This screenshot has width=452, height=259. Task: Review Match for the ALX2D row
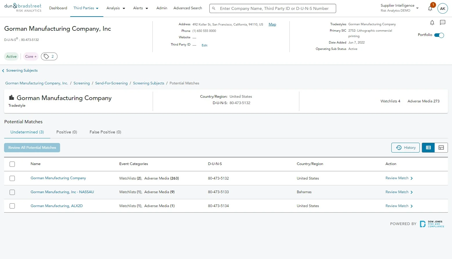point(399,206)
